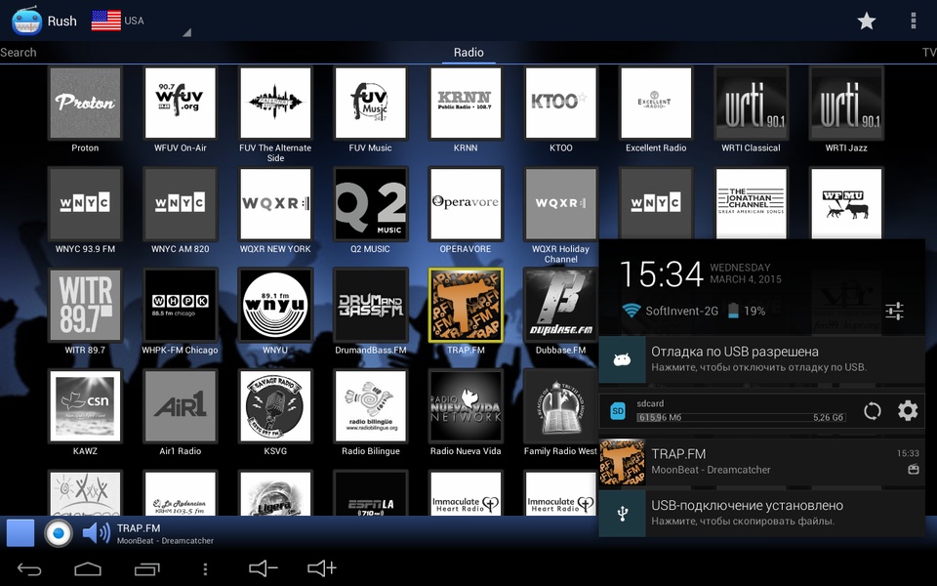Stop playback with the blue square button

[x=20, y=533]
